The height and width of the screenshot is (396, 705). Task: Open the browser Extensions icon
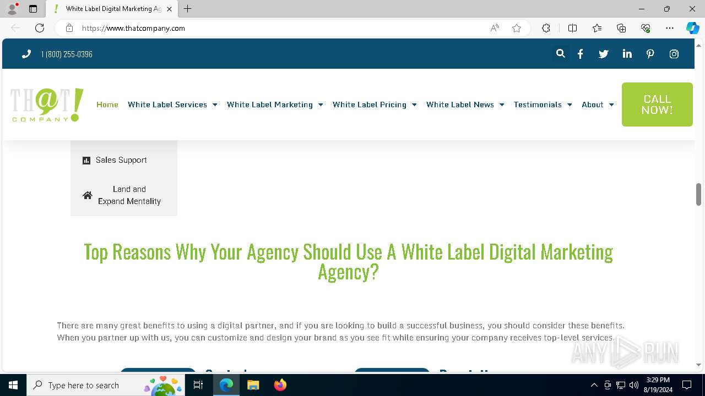pos(546,28)
